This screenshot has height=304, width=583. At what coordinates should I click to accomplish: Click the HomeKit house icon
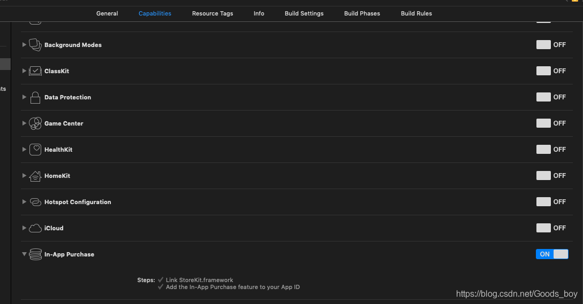35,176
